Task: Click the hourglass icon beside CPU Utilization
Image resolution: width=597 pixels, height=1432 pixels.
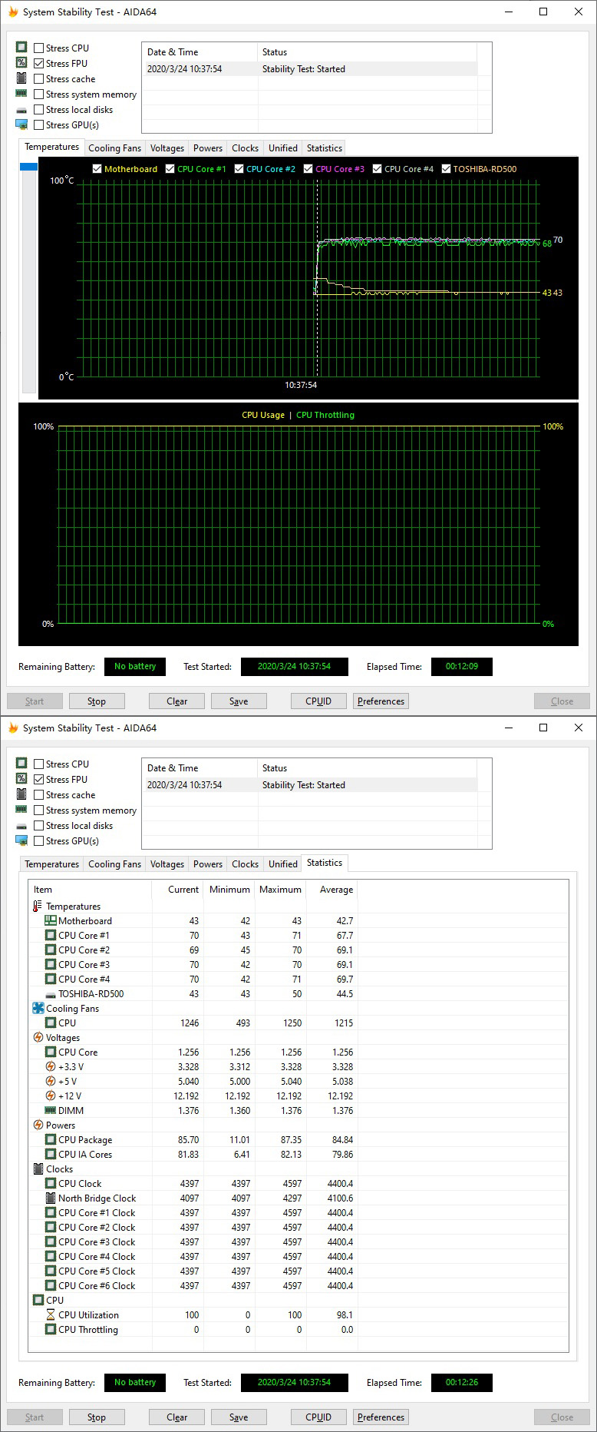Action: 51,1314
